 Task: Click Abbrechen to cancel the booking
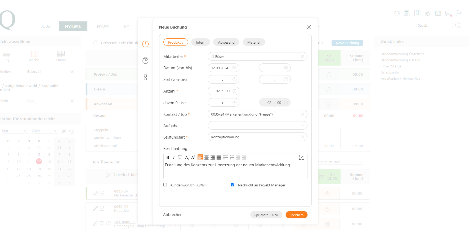[173, 215]
